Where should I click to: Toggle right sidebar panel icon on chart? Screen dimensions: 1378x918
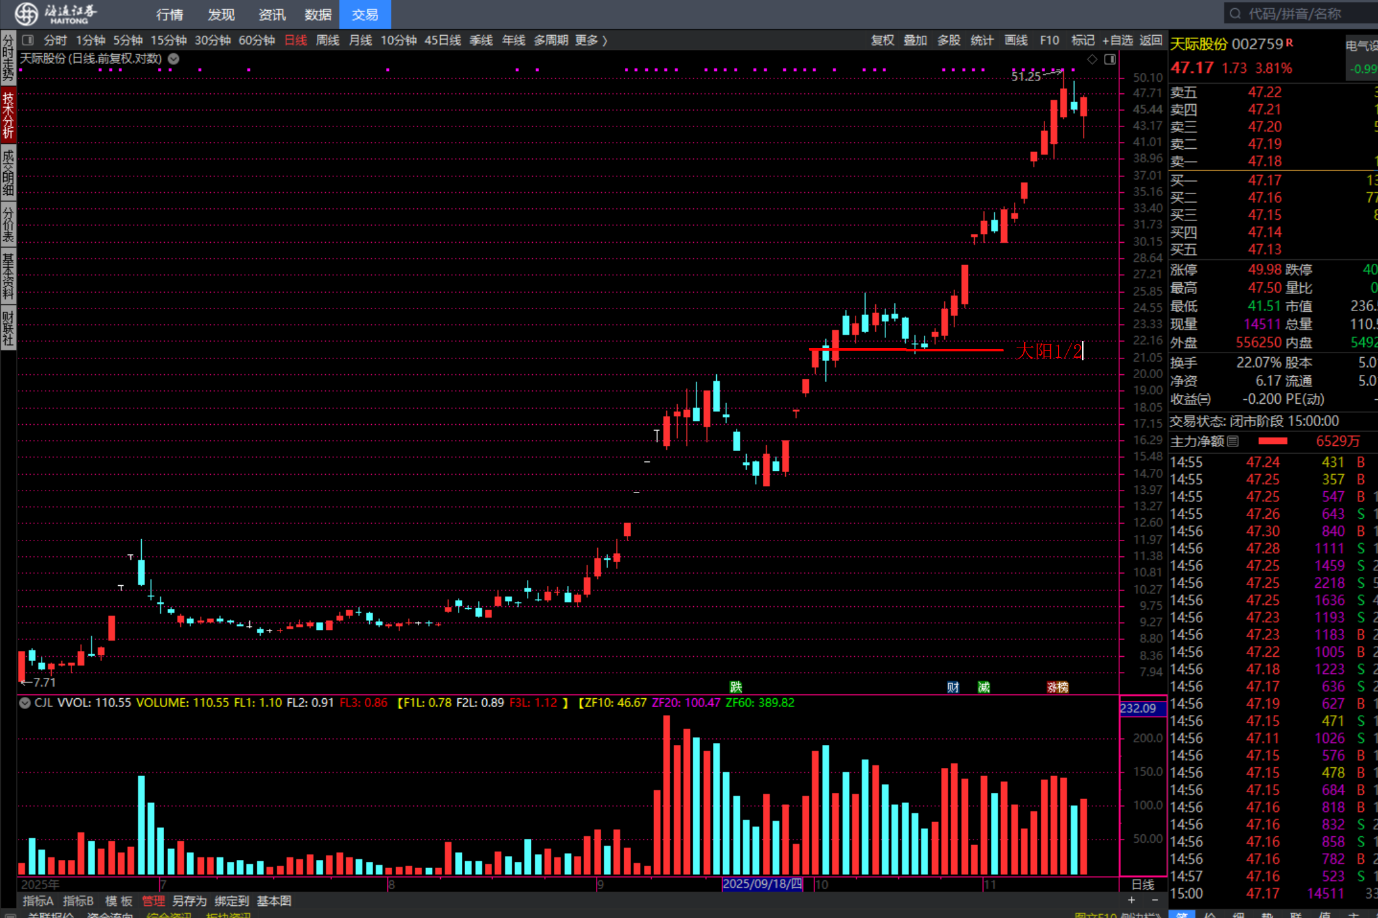pyautogui.click(x=1110, y=59)
